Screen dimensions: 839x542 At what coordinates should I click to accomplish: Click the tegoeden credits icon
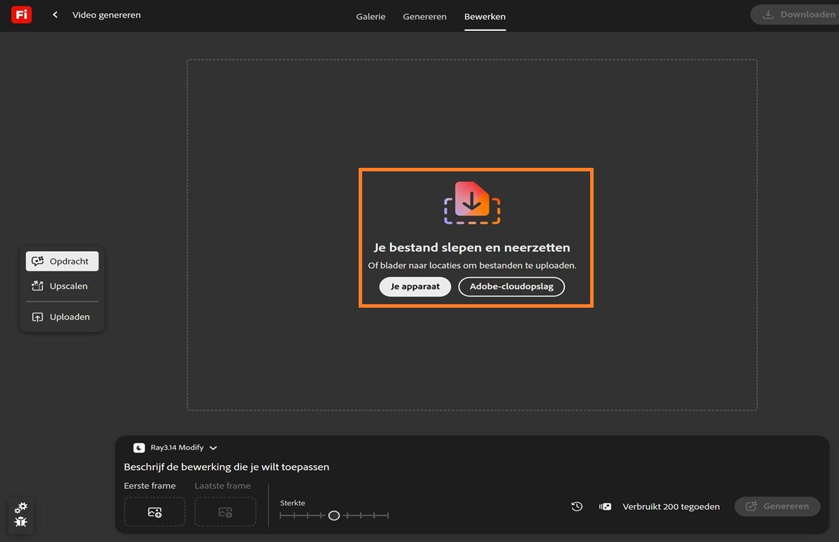(605, 506)
